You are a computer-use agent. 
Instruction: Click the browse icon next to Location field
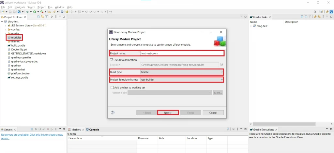(x=221, y=64)
